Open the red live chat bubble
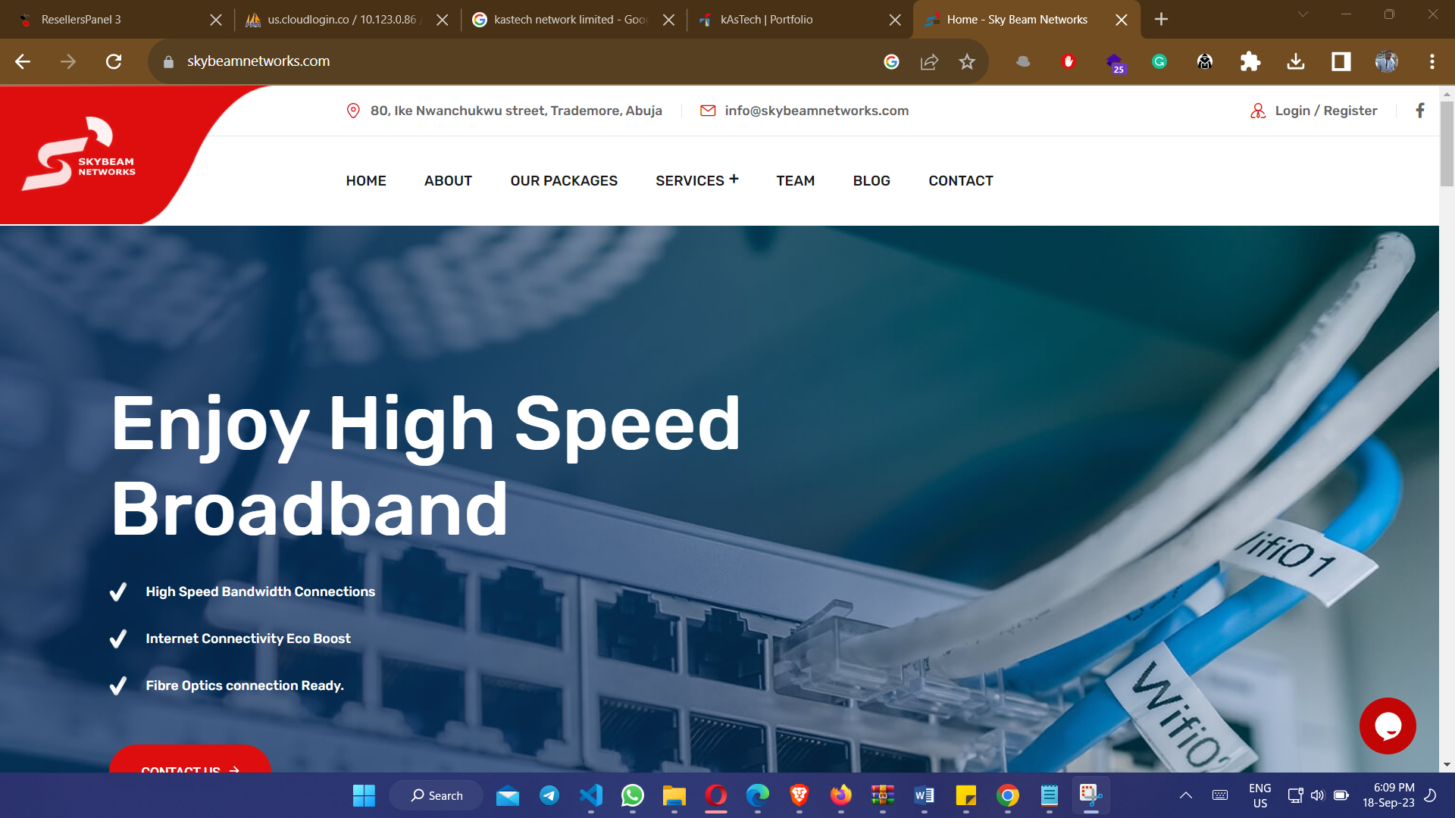 click(x=1388, y=726)
